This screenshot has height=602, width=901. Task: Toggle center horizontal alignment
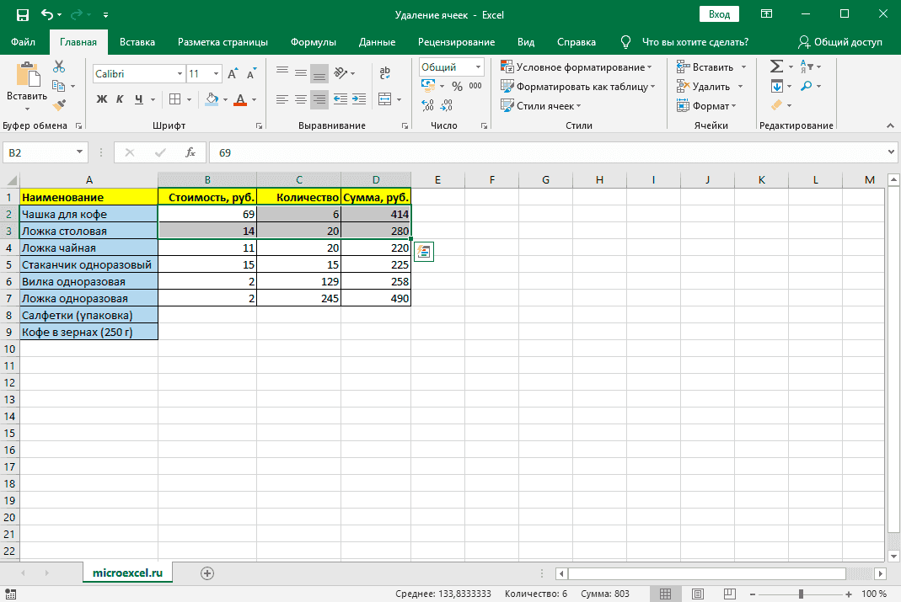(301, 99)
